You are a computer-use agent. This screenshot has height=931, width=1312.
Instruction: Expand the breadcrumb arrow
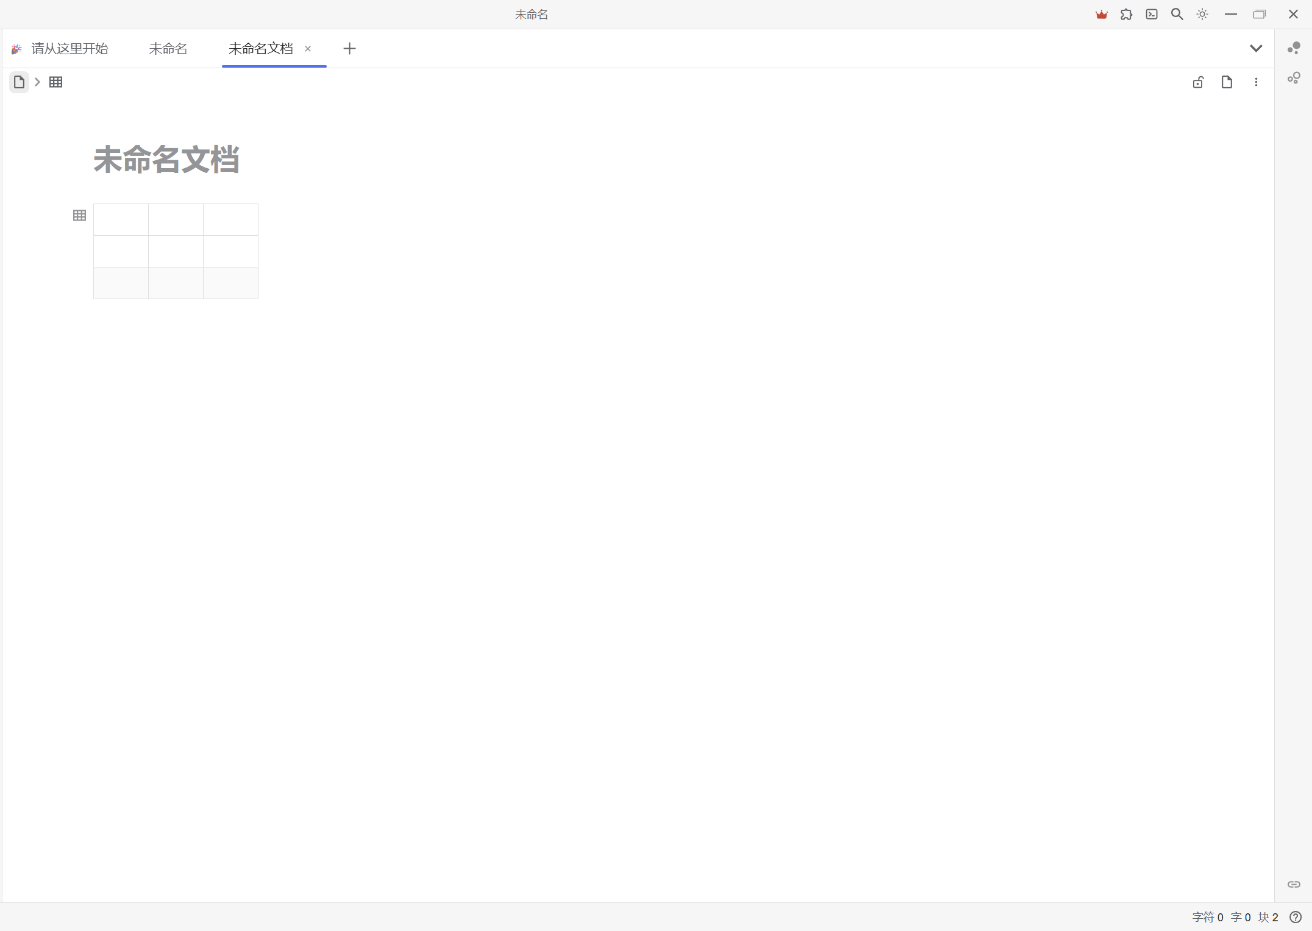point(37,82)
